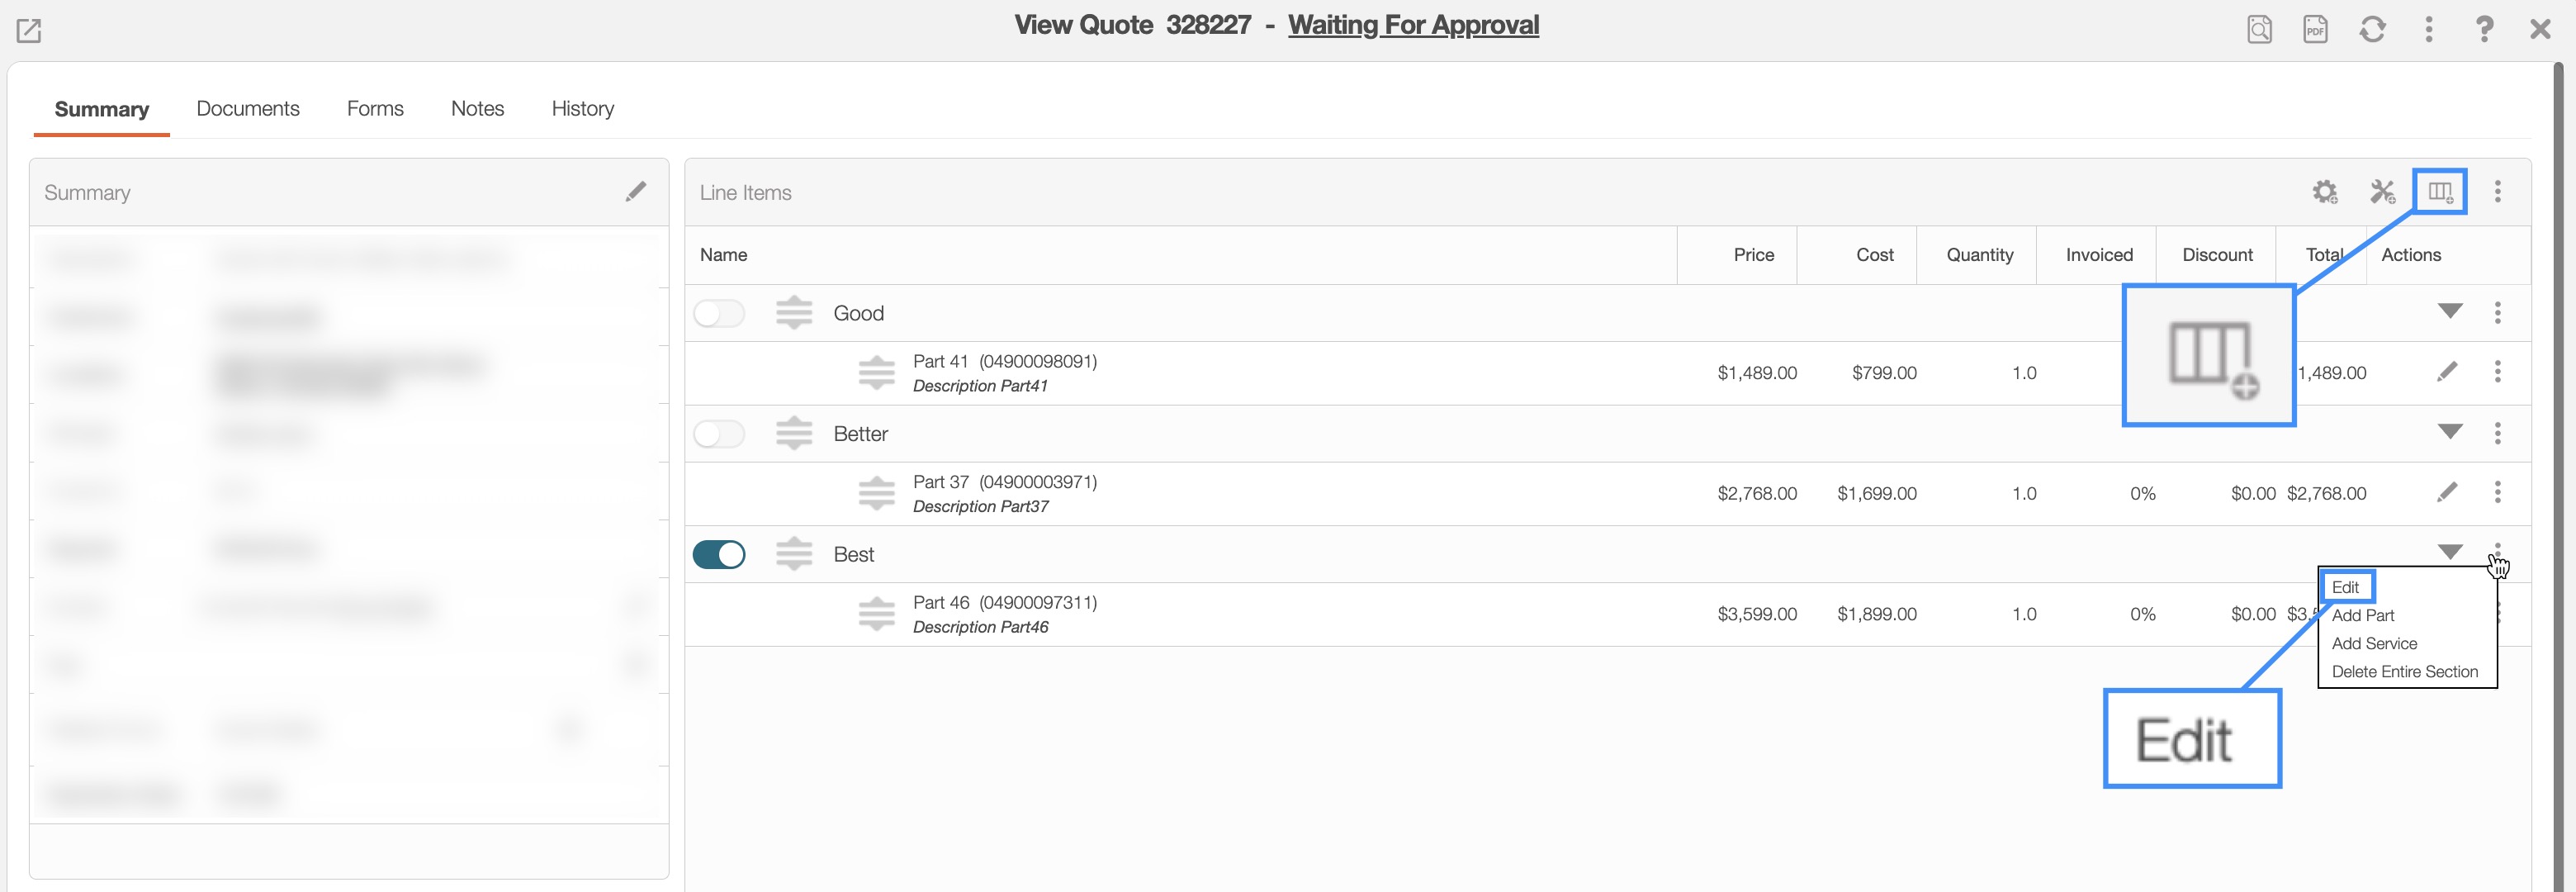Switch to the Documents tab

click(x=248, y=109)
